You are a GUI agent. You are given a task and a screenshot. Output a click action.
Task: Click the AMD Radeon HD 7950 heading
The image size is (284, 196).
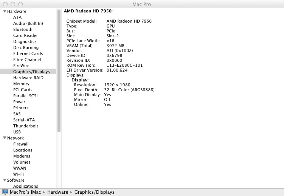pos(88,11)
